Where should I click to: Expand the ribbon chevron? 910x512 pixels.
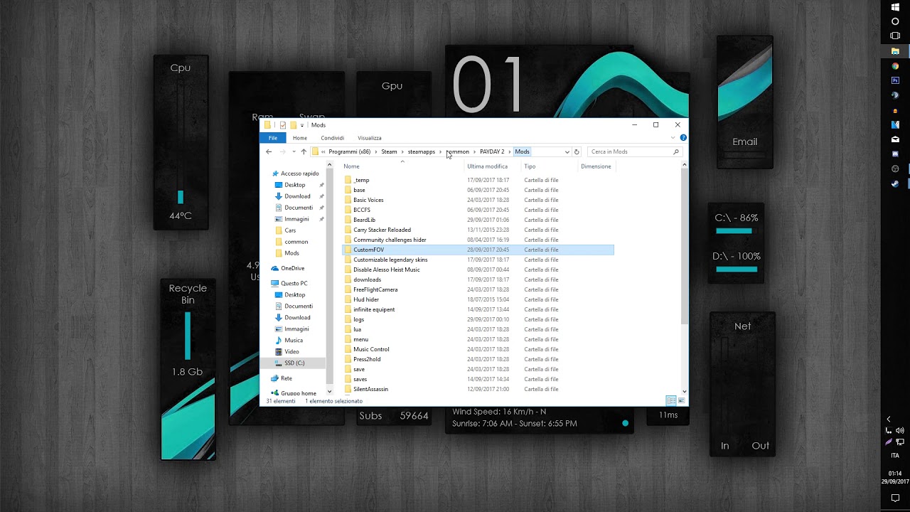(673, 138)
